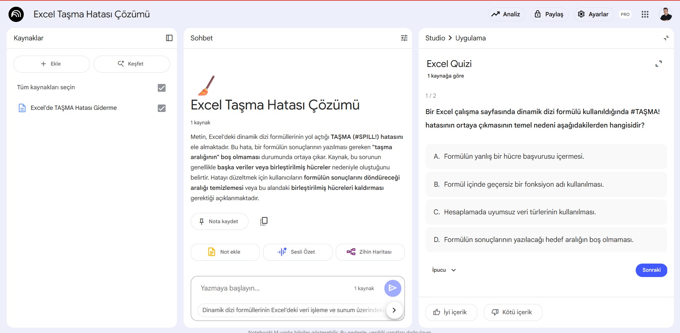Click Keşfet to discover sources
Viewport: 680px width, 333px height.
(132, 64)
